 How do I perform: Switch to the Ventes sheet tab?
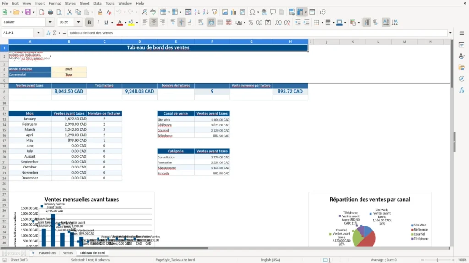click(x=68, y=253)
